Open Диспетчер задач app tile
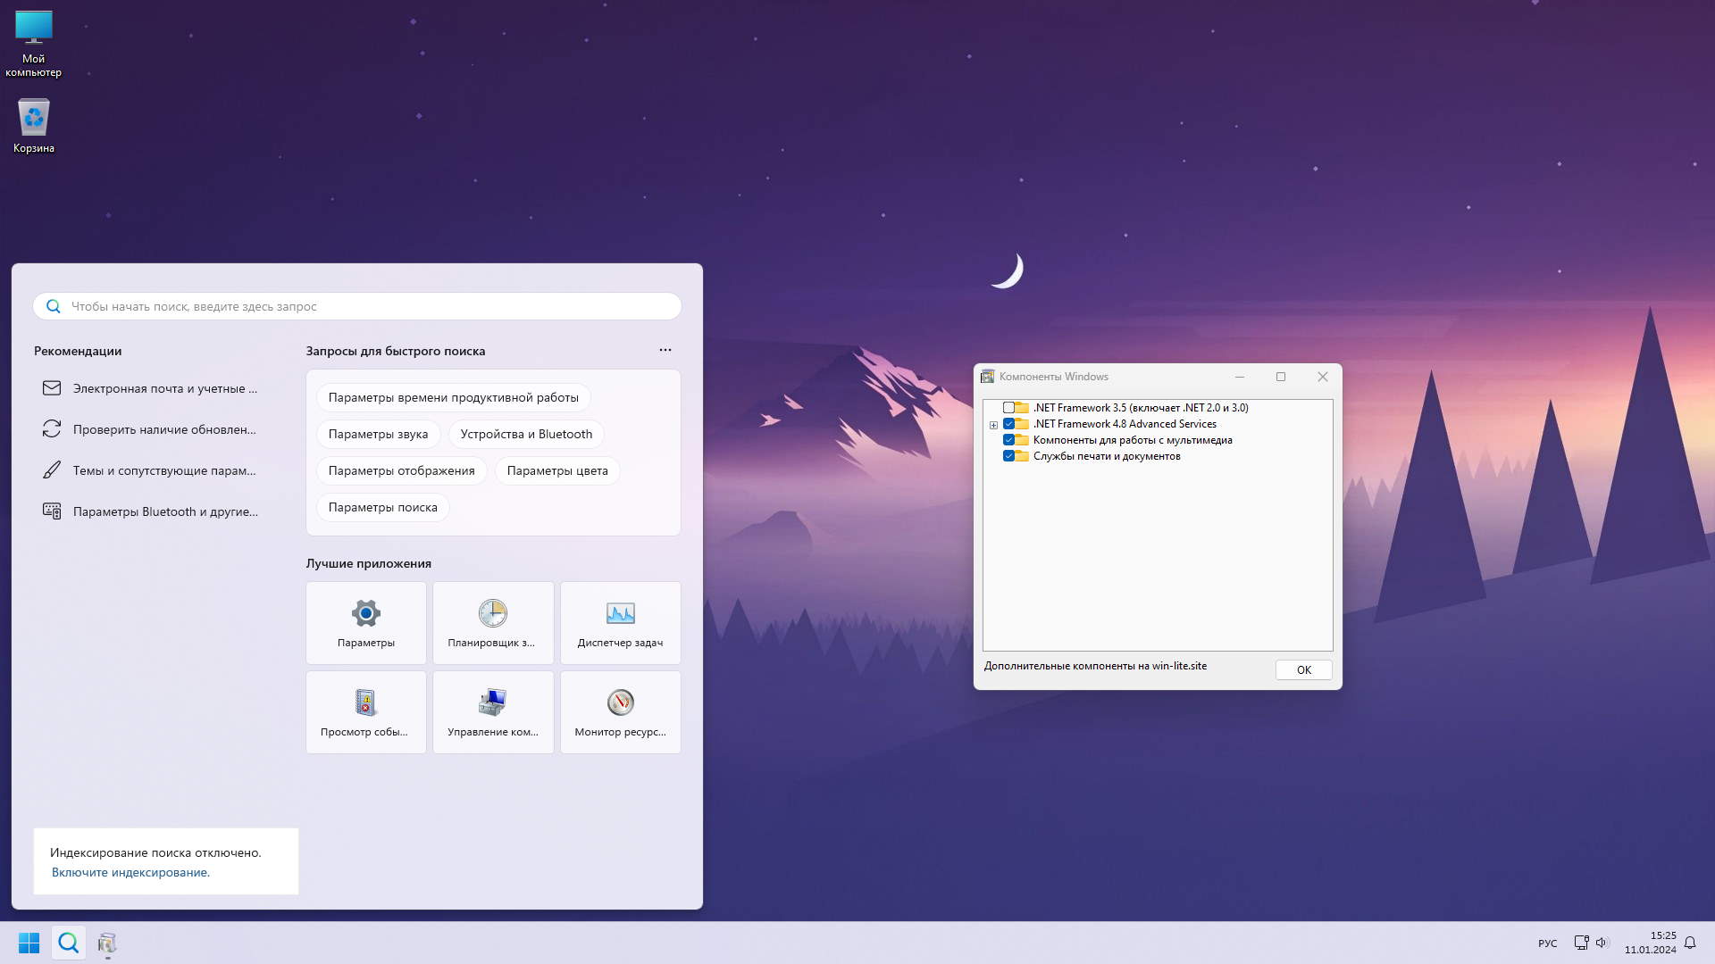The width and height of the screenshot is (1715, 964). point(620,622)
